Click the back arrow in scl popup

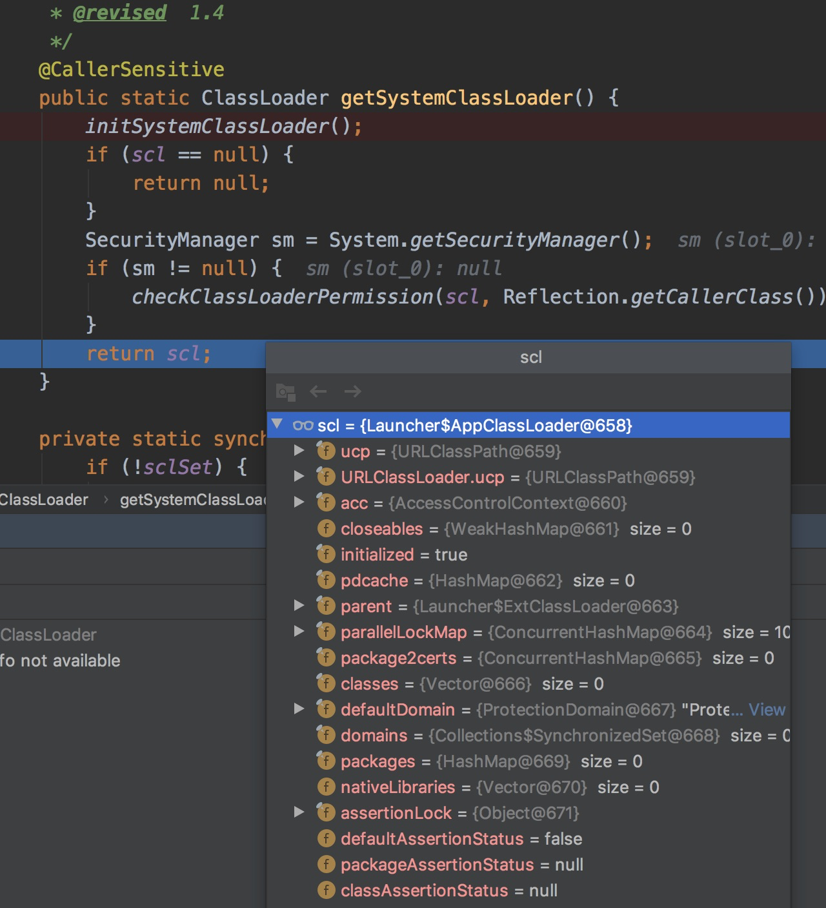tap(318, 391)
